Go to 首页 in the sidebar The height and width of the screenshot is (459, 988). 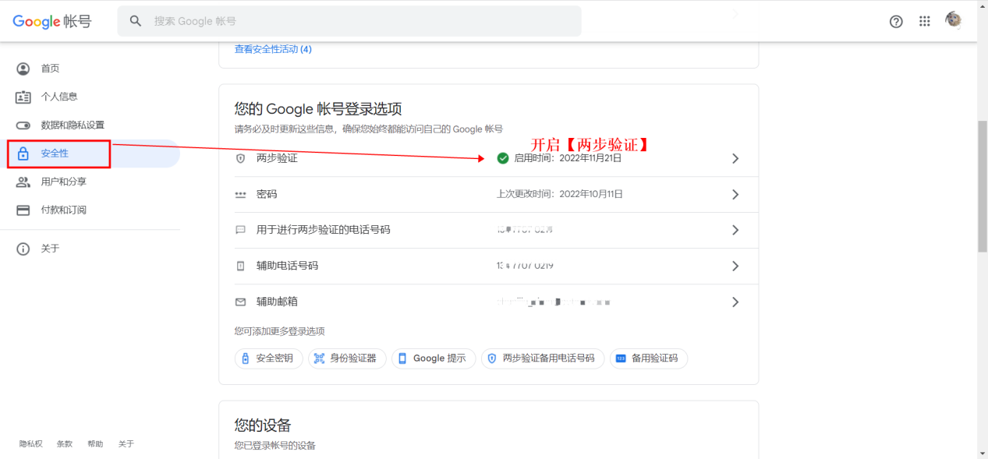point(90,69)
